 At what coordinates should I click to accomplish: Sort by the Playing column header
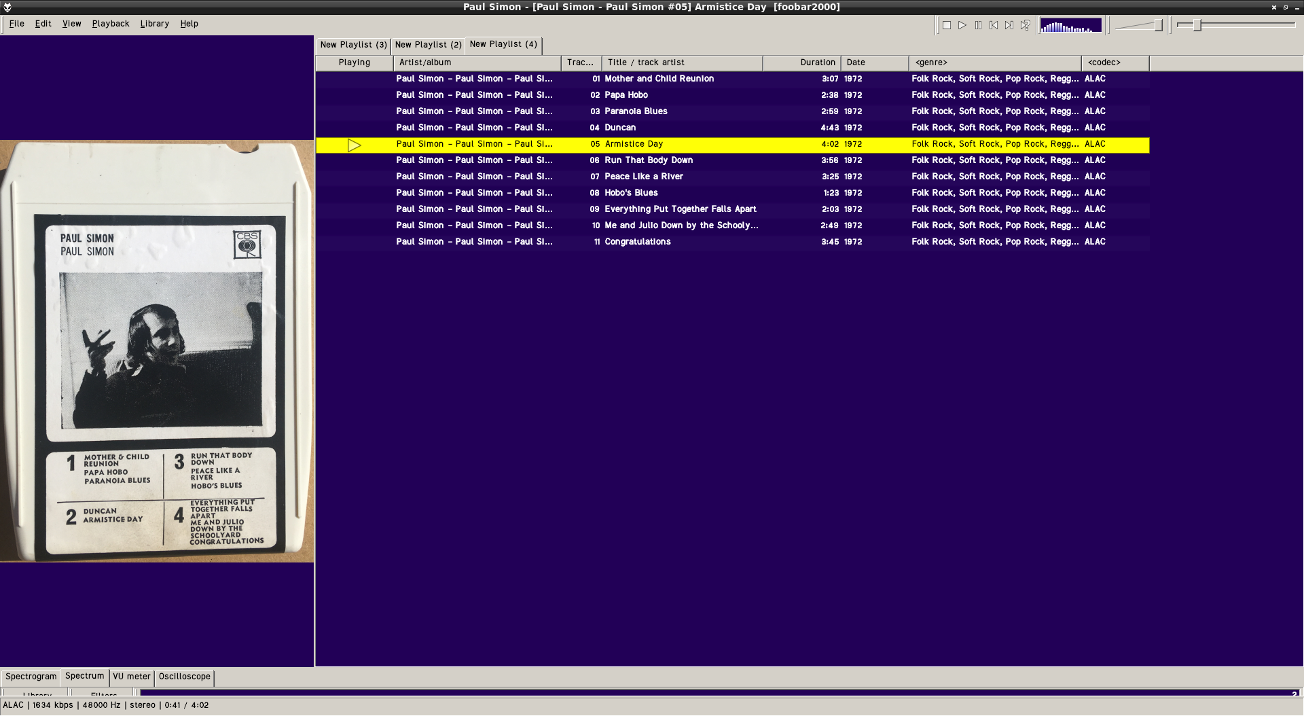(355, 62)
